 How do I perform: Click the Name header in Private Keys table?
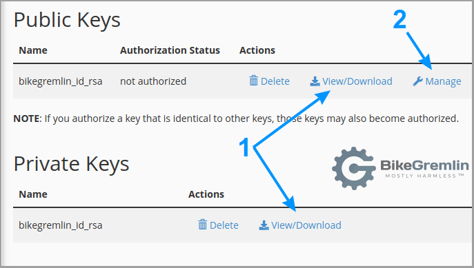click(33, 194)
